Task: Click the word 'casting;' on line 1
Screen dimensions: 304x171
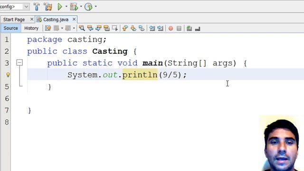Action: pyautogui.click(x=87, y=40)
